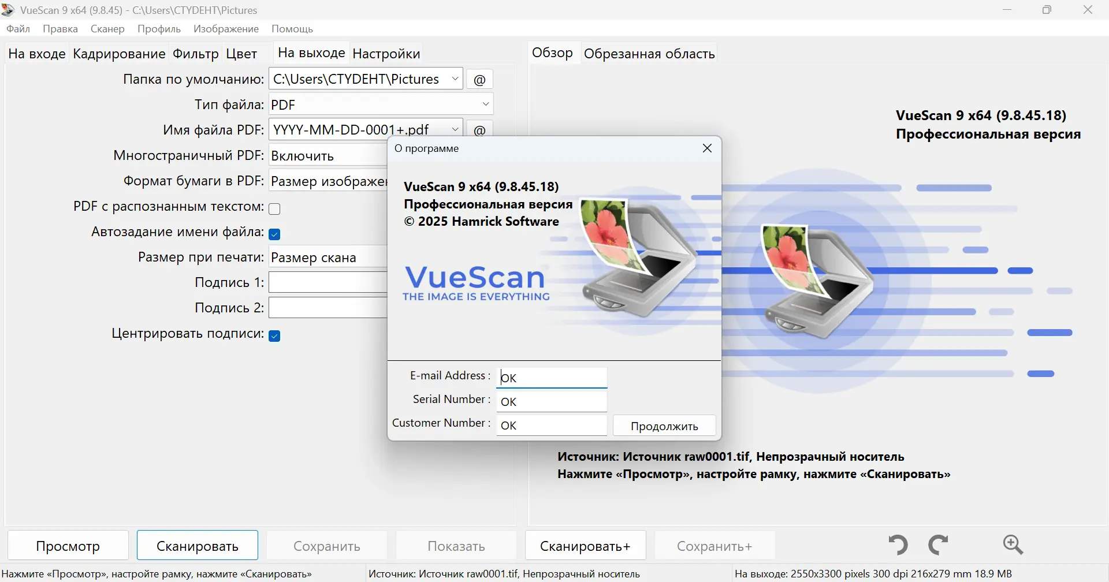Click the @ button beside PDF file name

click(x=479, y=129)
